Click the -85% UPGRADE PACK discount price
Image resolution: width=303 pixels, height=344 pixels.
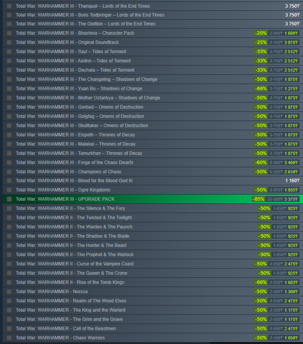[x=275, y=199]
